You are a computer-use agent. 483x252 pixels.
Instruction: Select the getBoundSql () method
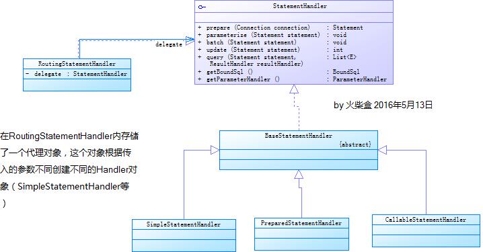(229, 72)
